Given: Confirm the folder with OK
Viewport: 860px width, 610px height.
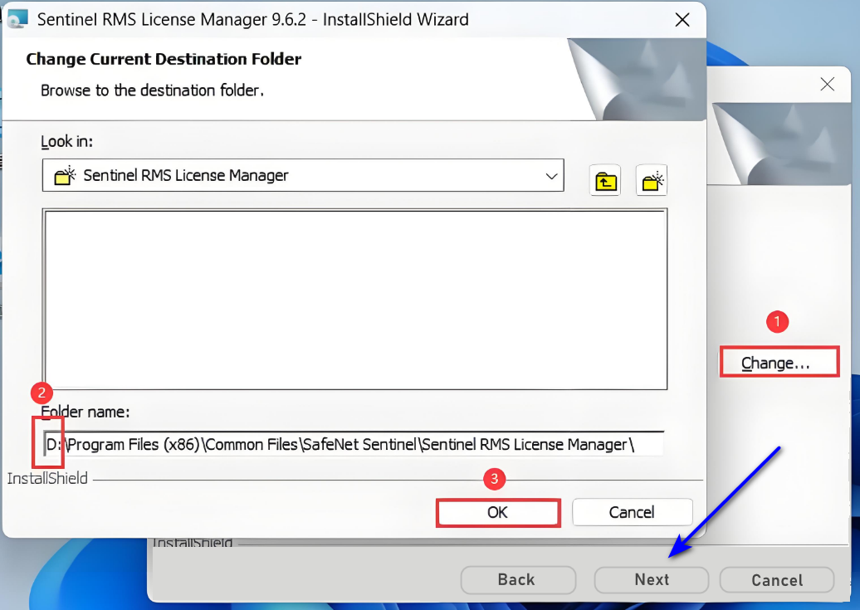Looking at the screenshot, I should click(498, 512).
